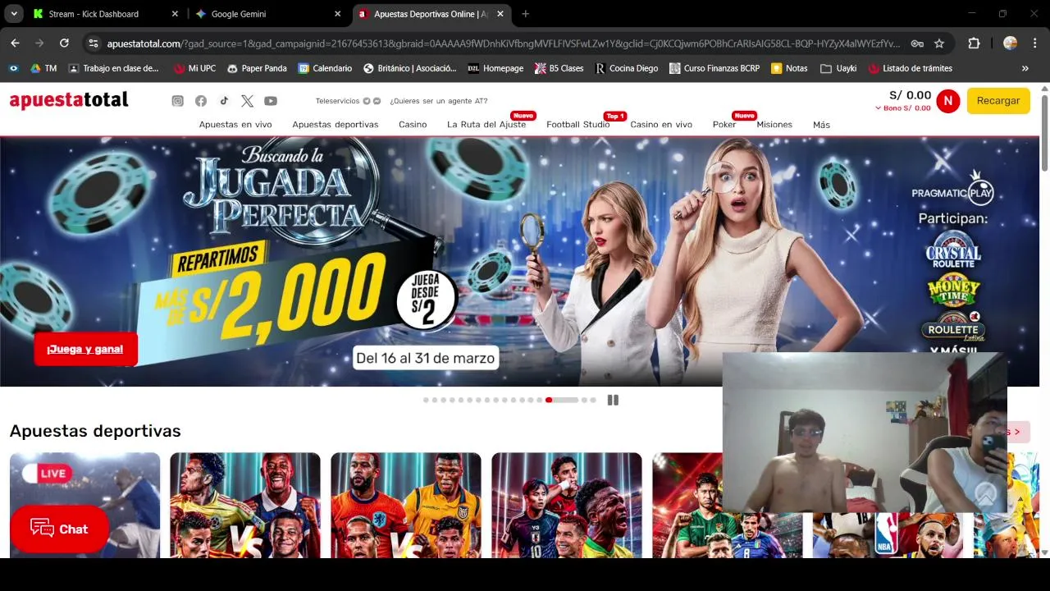
Task: Click the ¡Juega y gana! banner button
Action: tap(85, 349)
